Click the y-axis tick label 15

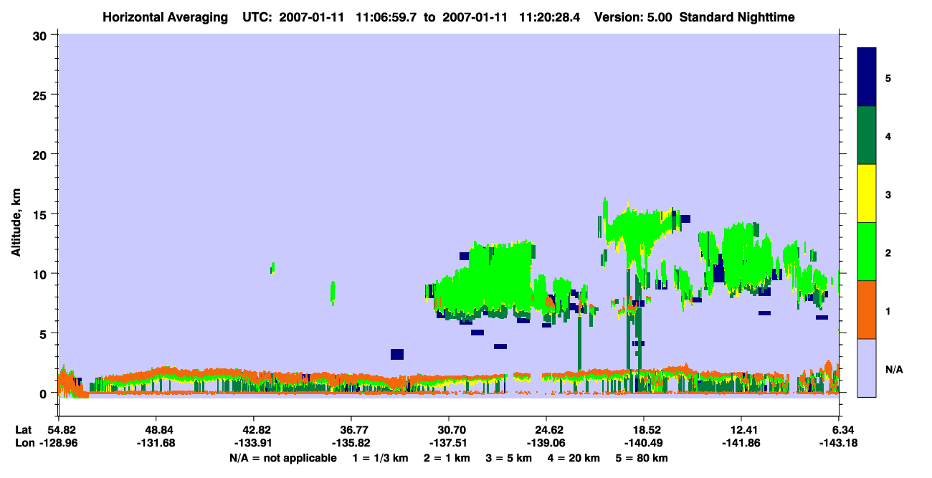pyautogui.click(x=42, y=214)
